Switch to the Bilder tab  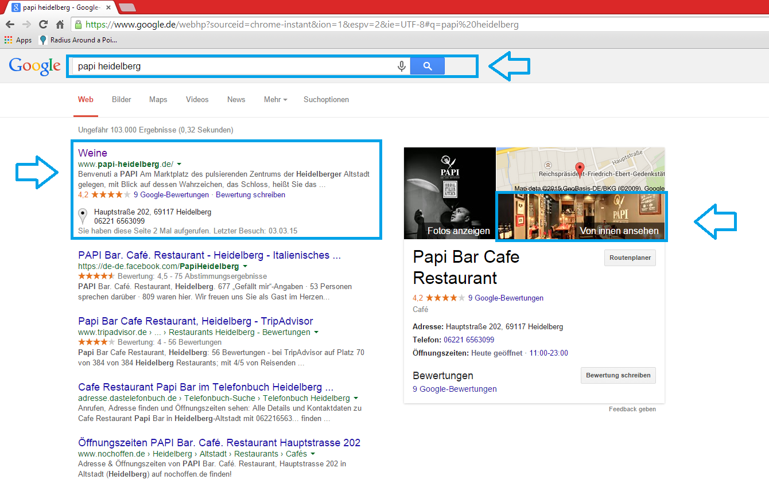(122, 100)
